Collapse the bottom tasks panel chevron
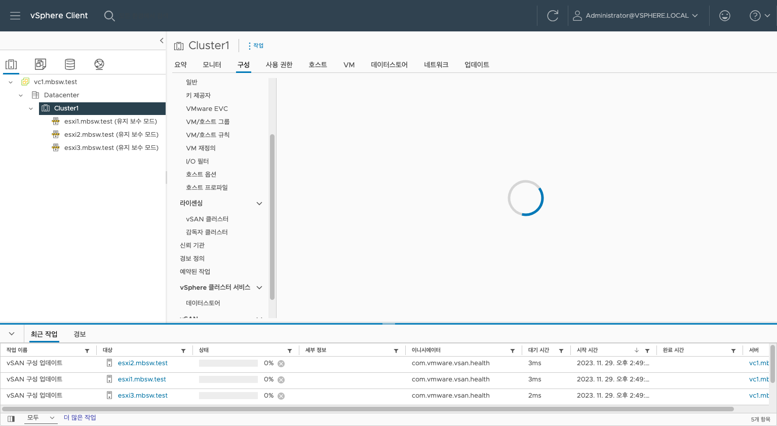Screen dimensions: 777x426 point(12,334)
